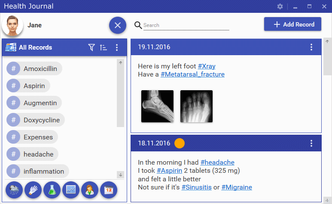Screen dimensions: 332x204
Task: Open the glove icon section
Action: click(33, 189)
